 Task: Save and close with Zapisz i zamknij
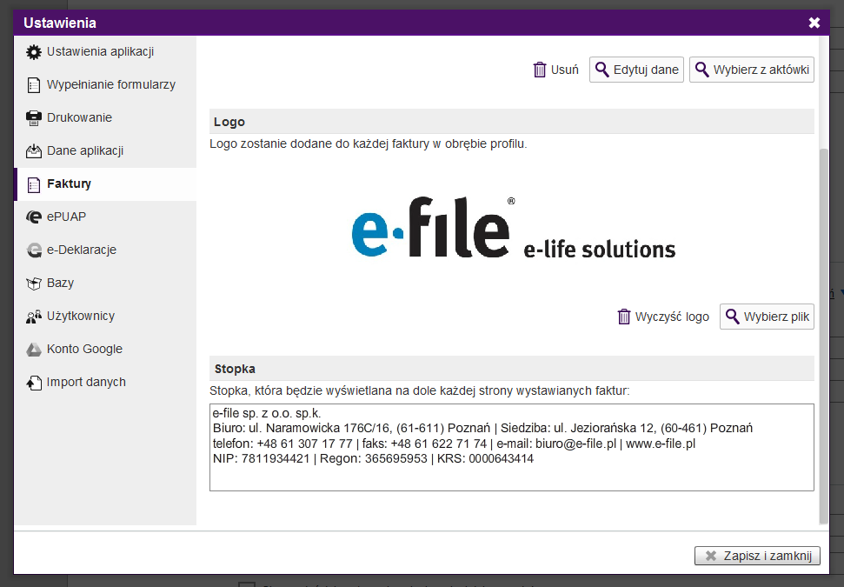click(757, 556)
